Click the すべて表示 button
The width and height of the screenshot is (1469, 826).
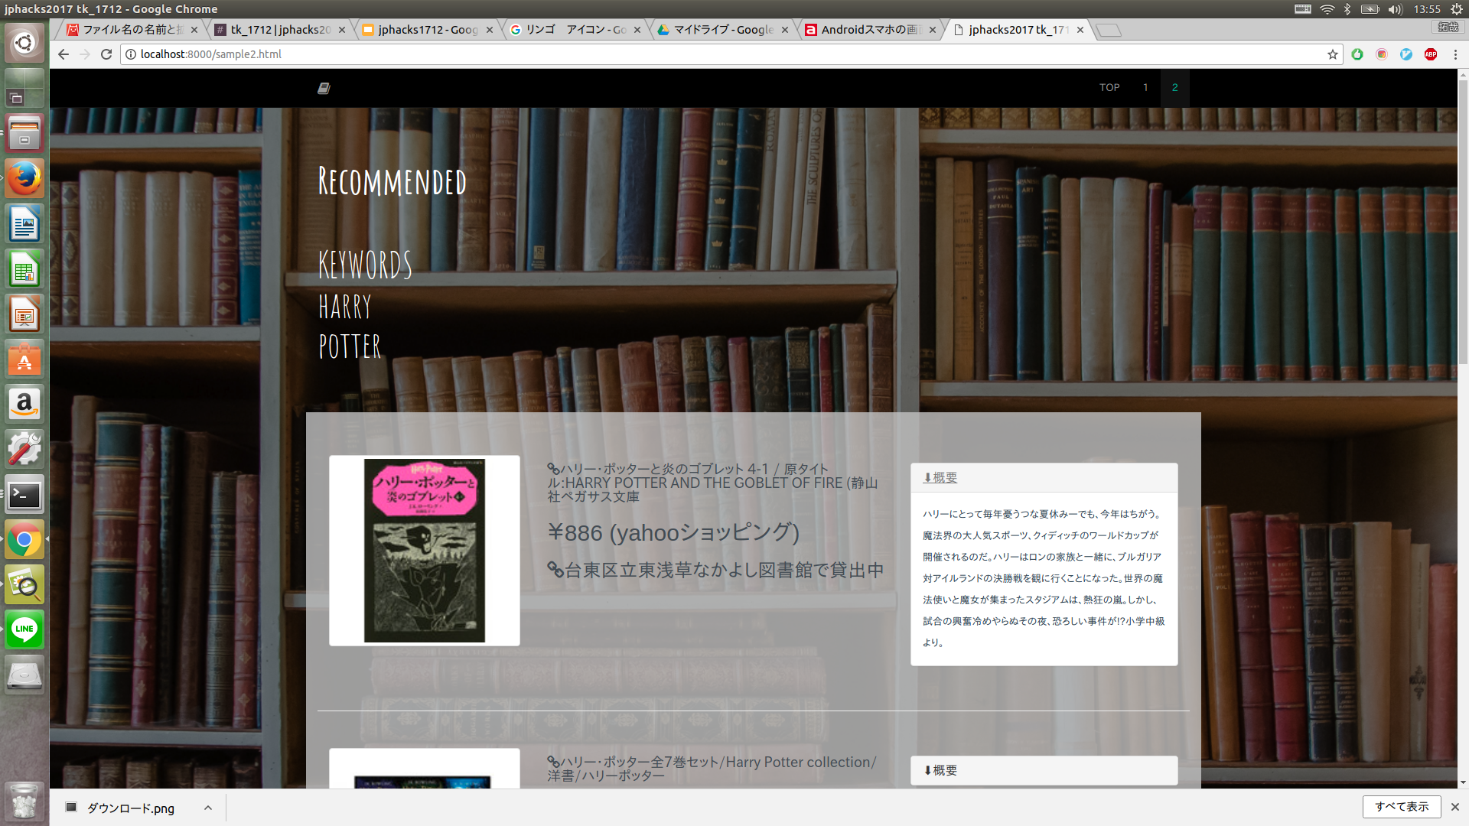point(1401,807)
